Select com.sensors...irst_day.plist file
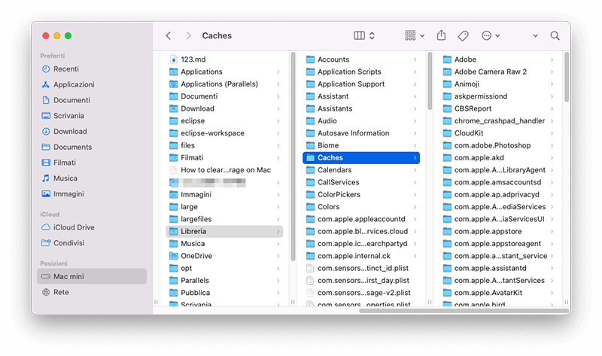Screen dimensions: 602x356 coord(361,281)
